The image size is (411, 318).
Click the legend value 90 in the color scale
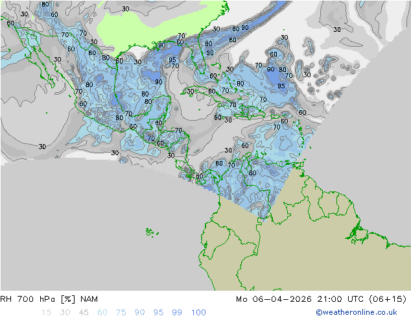(x=139, y=313)
